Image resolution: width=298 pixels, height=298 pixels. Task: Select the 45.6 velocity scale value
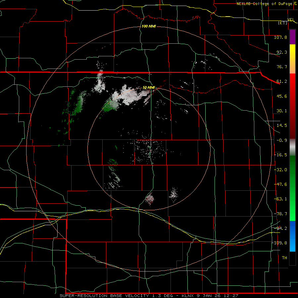pyautogui.click(x=282, y=96)
